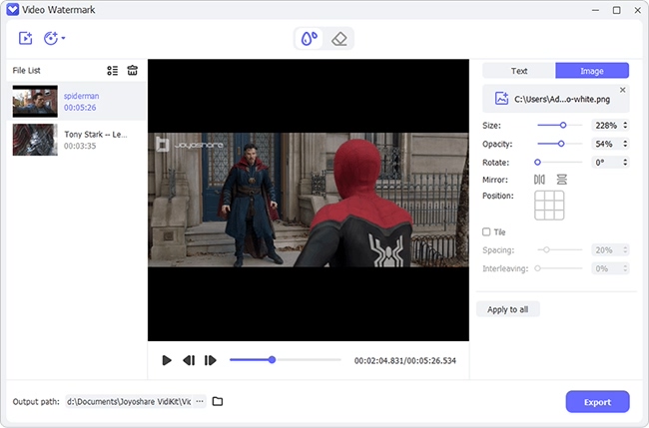Adjust the Rotate slider handle

[x=537, y=162]
